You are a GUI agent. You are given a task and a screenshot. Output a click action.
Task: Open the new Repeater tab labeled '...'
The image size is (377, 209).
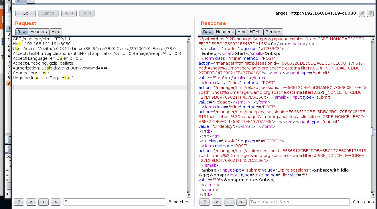[31, 1]
